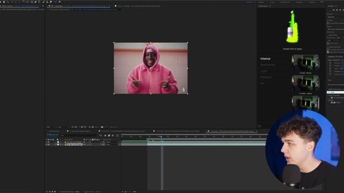Select the Pen tool

point(35,2)
